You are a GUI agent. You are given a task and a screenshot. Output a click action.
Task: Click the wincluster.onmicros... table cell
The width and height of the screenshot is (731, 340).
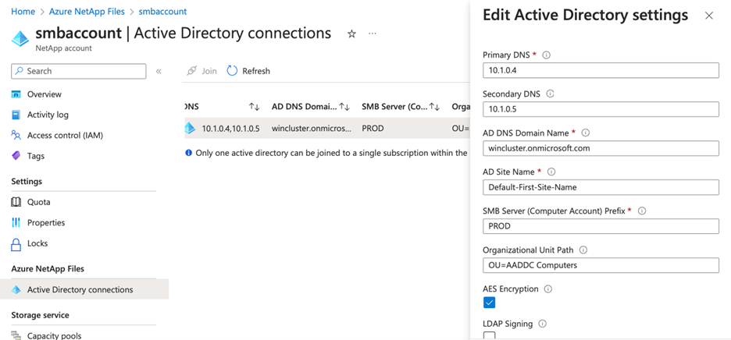point(312,128)
